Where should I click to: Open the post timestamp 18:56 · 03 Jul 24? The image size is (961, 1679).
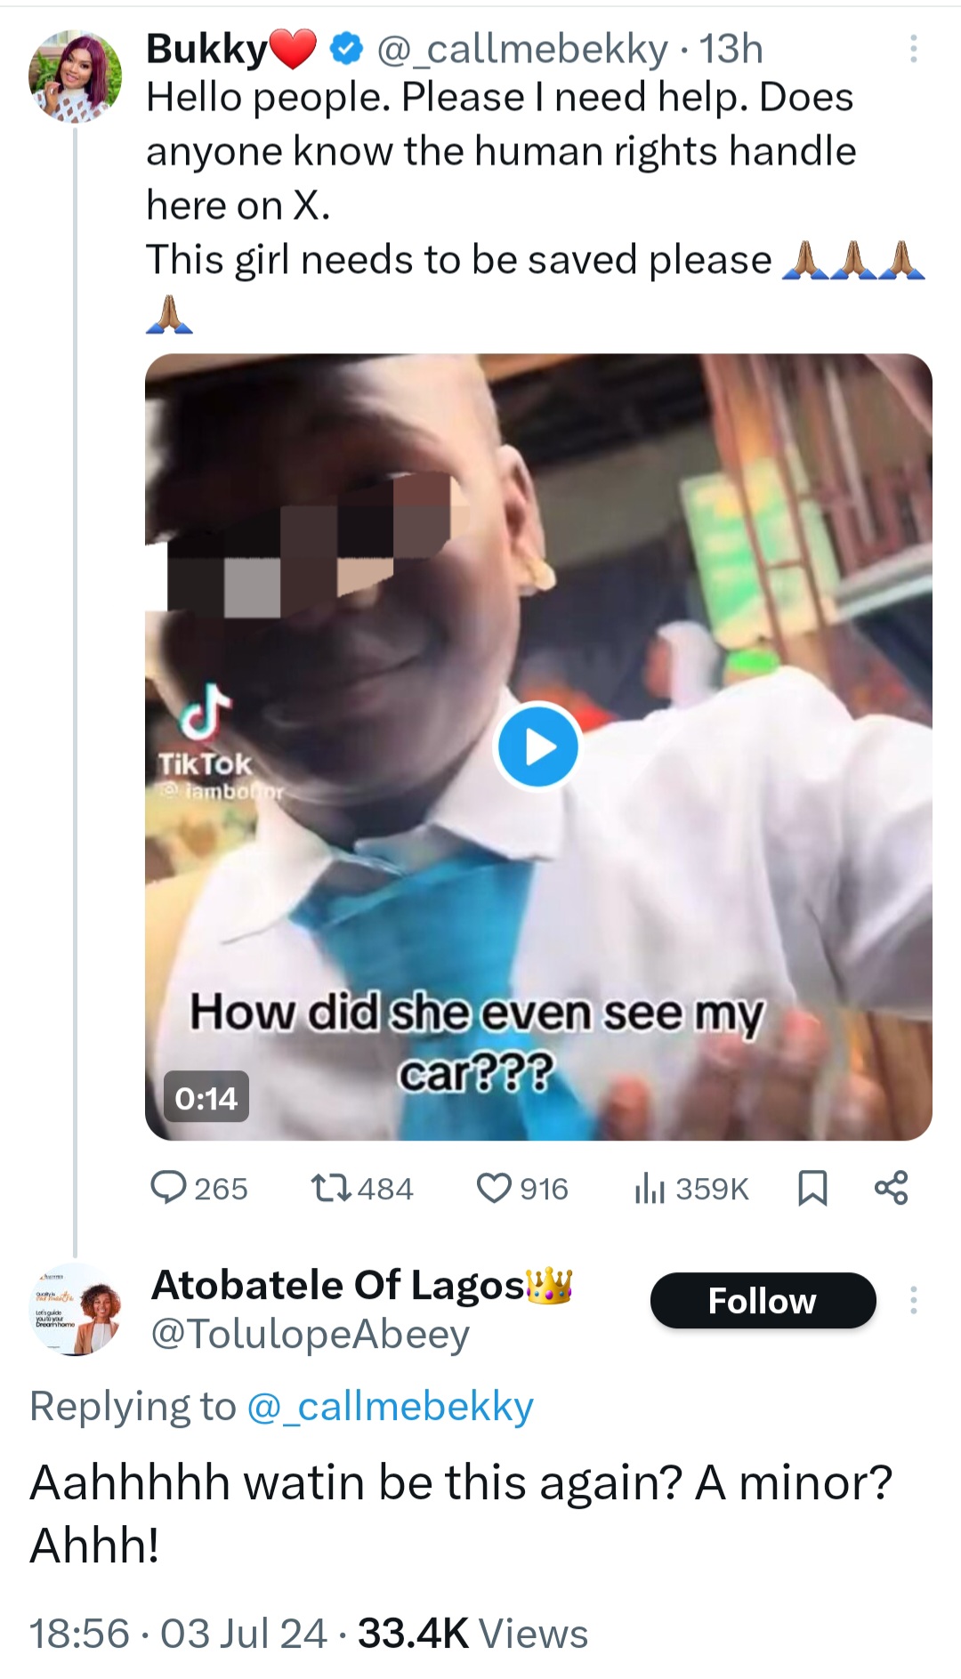point(178,1634)
